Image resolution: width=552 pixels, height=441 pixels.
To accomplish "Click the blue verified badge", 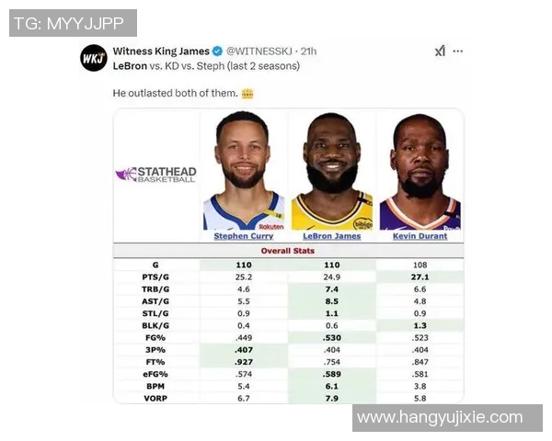I will pyautogui.click(x=217, y=51).
